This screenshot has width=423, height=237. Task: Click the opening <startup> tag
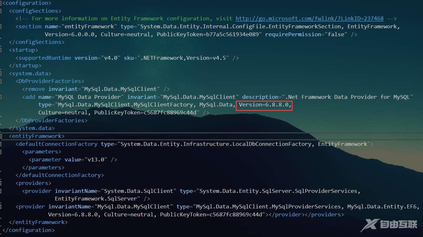[x=24, y=50]
